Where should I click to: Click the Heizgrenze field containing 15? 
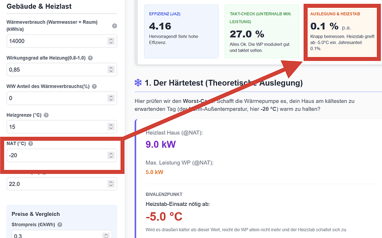coord(61,127)
